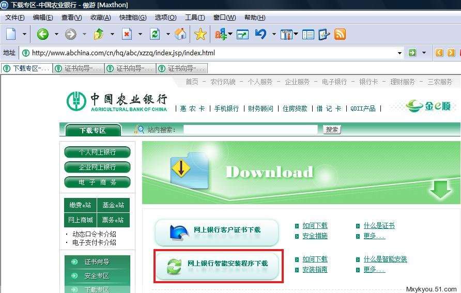Screen dimensions: 461x293
Task: Click the green recycle smart installer icon
Action: pyautogui.click(x=174, y=266)
